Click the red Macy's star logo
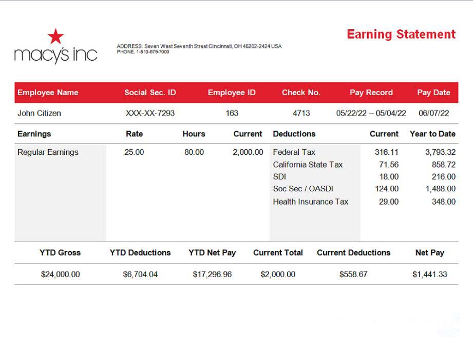This screenshot has height=341, width=473. click(55, 37)
